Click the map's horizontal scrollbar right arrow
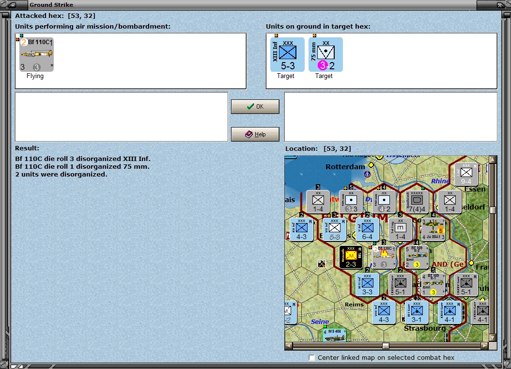511x369 pixels. pos(485,346)
